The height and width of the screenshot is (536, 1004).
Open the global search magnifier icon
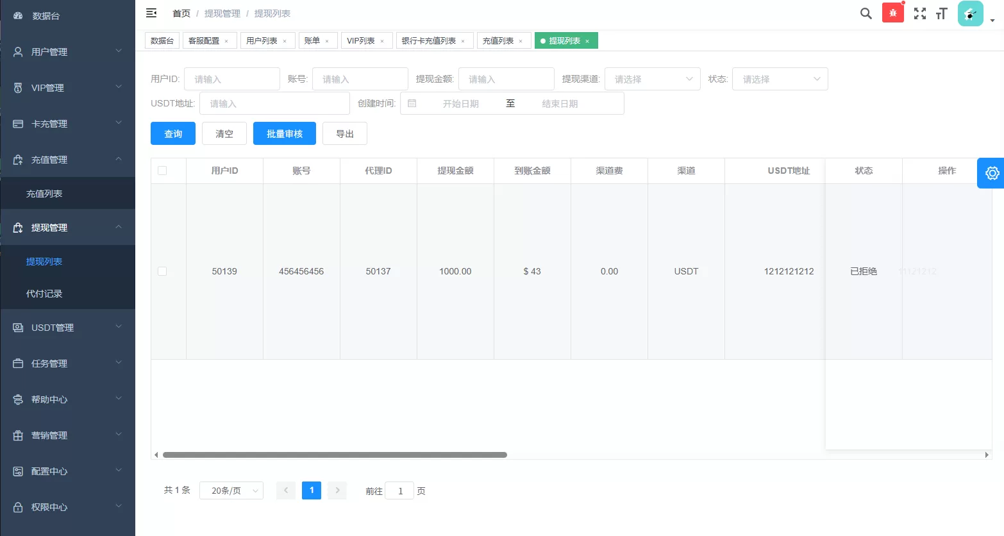[866, 13]
